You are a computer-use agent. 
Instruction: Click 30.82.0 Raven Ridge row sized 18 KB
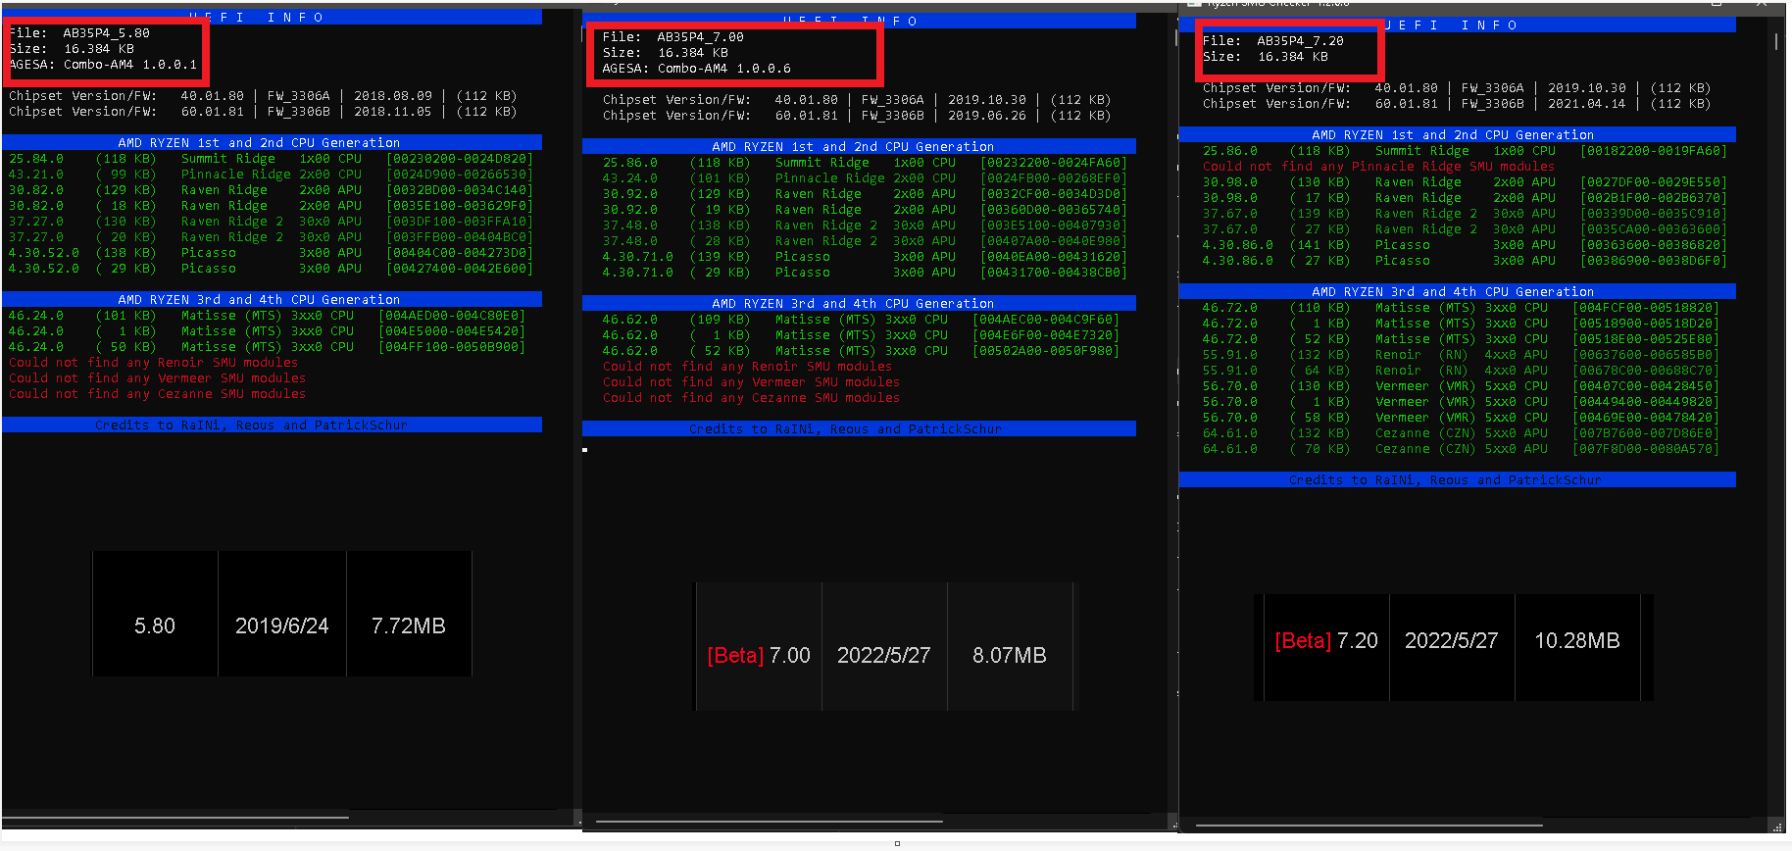(x=271, y=206)
